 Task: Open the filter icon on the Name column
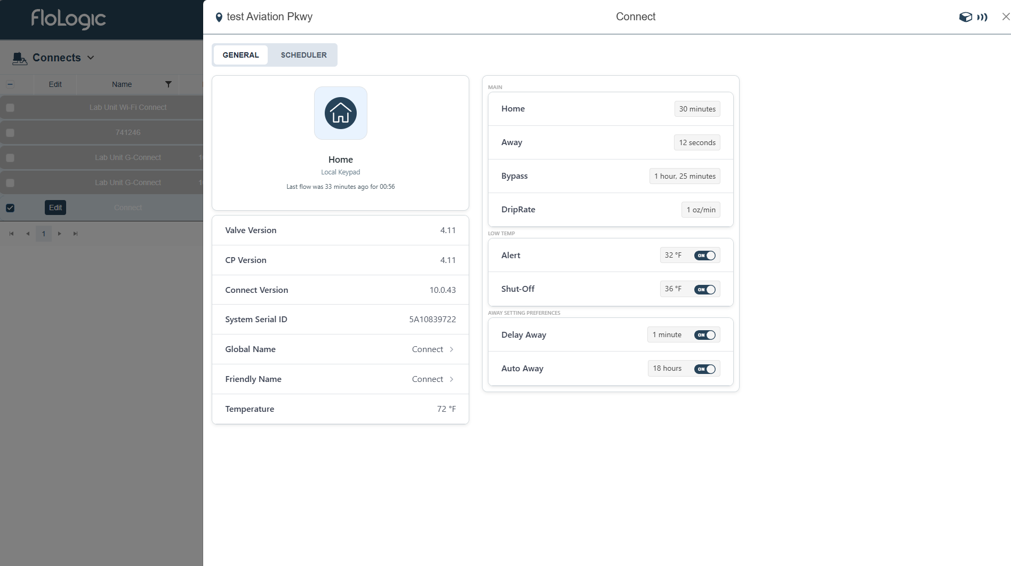(x=168, y=84)
